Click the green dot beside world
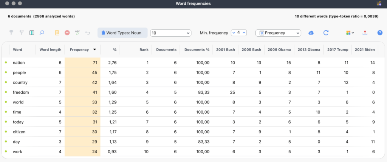The image size is (387, 162). tap(6, 102)
